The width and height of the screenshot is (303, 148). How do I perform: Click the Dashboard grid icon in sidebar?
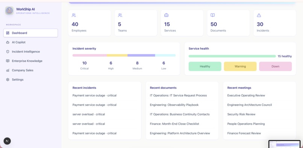tap(8, 33)
